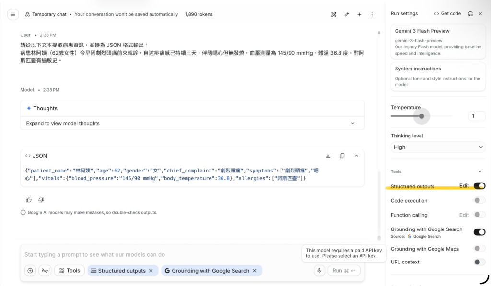Toggle off Structured outputs switch
Image resolution: width=491 pixels, height=286 pixels.
point(479,186)
